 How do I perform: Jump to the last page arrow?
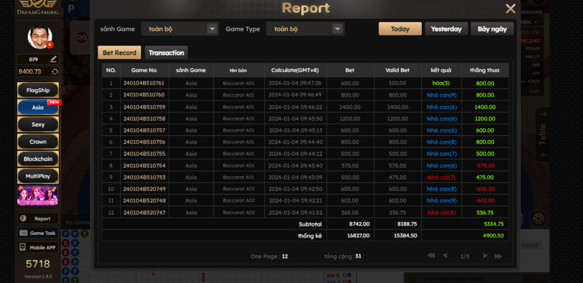(x=498, y=256)
